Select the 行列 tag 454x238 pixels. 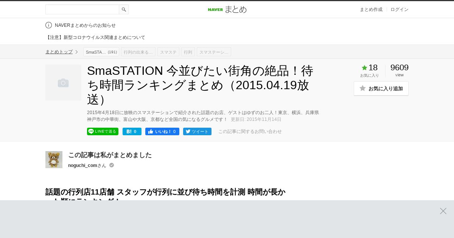[x=188, y=52]
